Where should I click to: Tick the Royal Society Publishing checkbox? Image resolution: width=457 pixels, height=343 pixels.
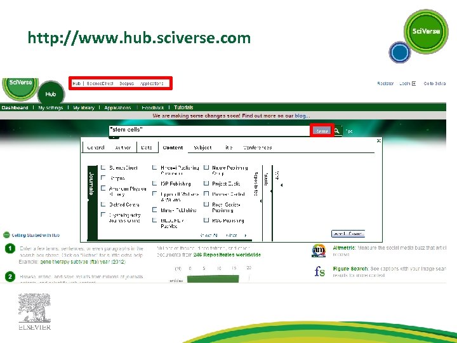point(206,204)
